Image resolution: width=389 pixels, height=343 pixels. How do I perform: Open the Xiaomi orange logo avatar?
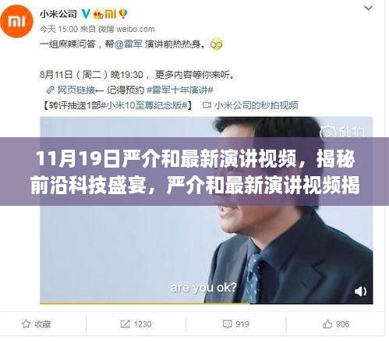[16, 21]
